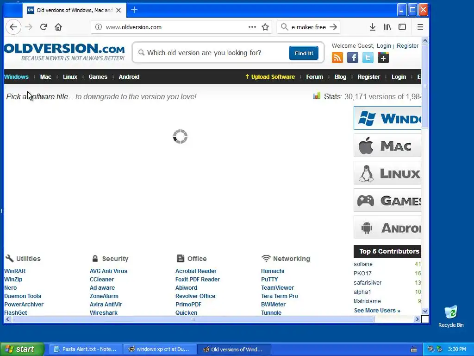The image size is (474, 356).
Task: Open the Forum nav item
Action: 314,77
